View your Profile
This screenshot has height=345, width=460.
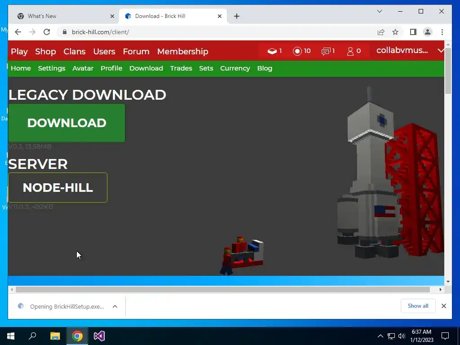tap(111, 68)
